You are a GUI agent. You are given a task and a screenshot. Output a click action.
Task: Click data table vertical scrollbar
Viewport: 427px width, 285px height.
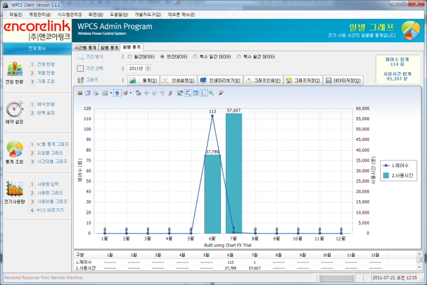420,261
